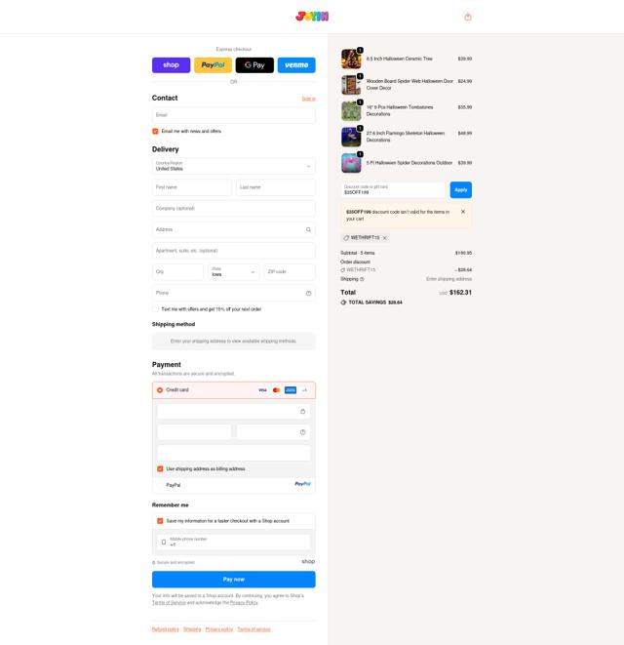
Task: Click the card number lock icon
Action: [302, 412]
